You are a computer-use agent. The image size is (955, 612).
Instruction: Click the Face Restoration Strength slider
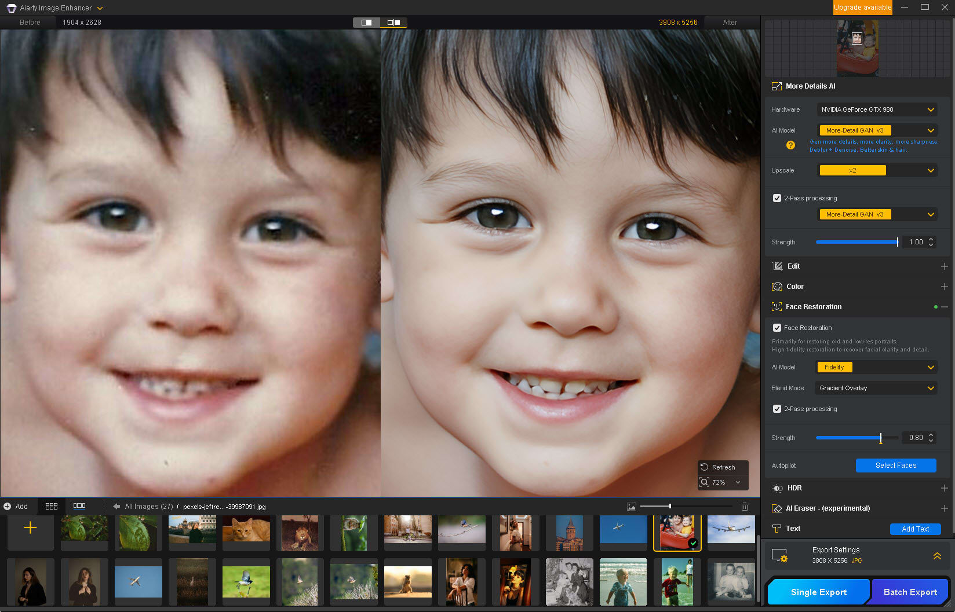pos(856,438)
